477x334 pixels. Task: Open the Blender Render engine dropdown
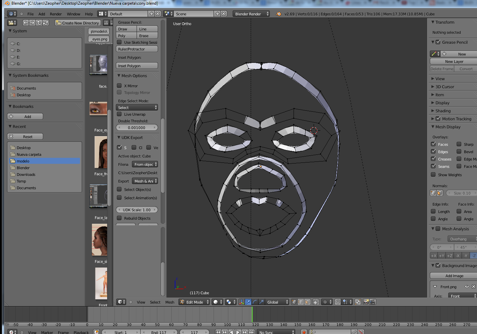pos(251,14)
